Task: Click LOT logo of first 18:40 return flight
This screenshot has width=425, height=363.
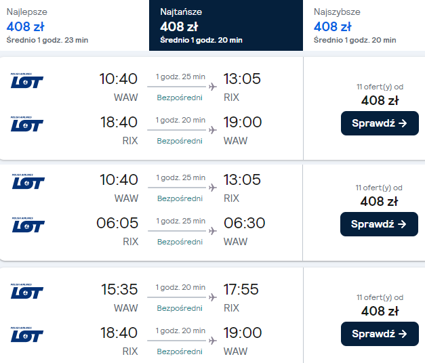Action: point(27,124)
